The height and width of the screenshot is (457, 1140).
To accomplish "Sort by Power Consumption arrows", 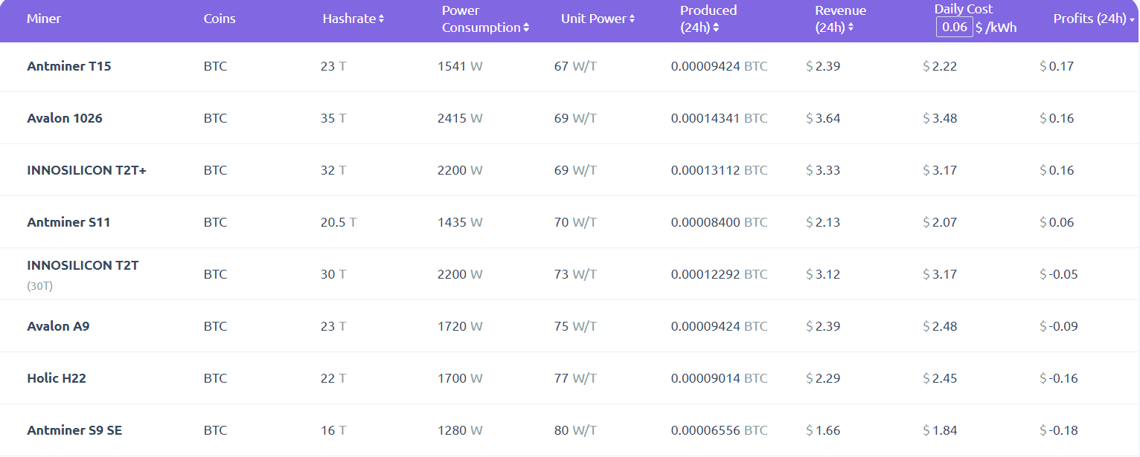I will tap(526, 28).
